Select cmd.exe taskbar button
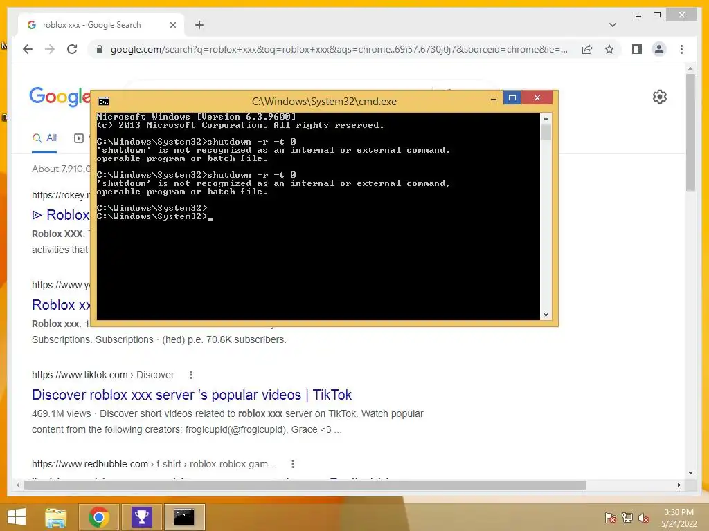Screen dimensions: 709x531 click(x=184, y=517)
